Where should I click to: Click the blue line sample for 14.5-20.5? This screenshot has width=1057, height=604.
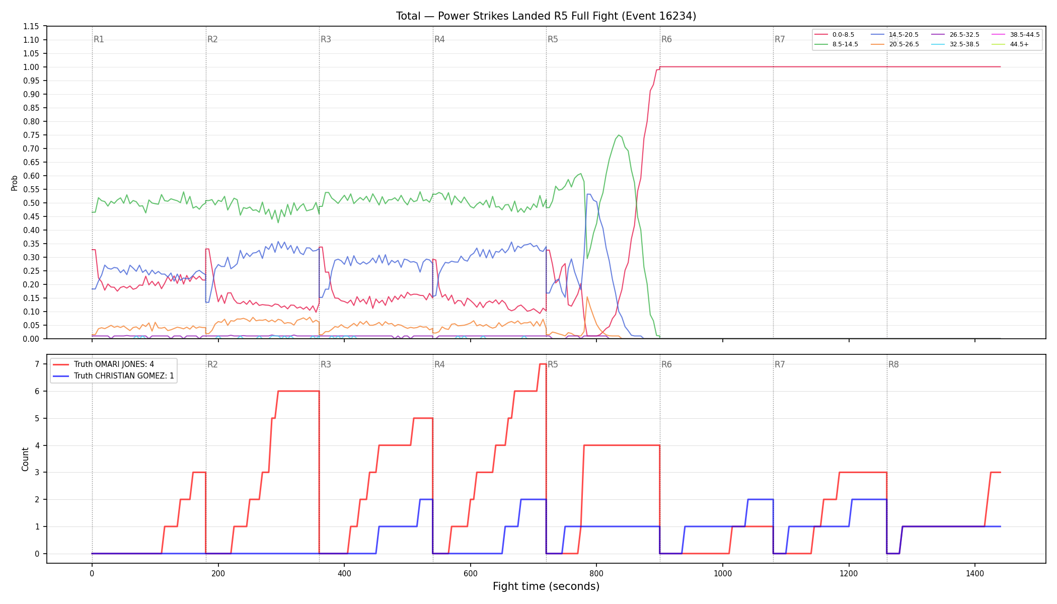pos(878,35)
